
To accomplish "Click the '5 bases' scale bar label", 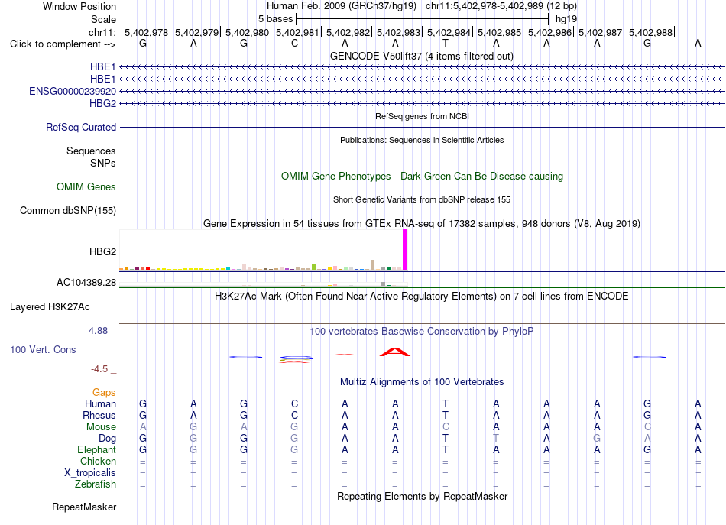I will coord(275,19).
